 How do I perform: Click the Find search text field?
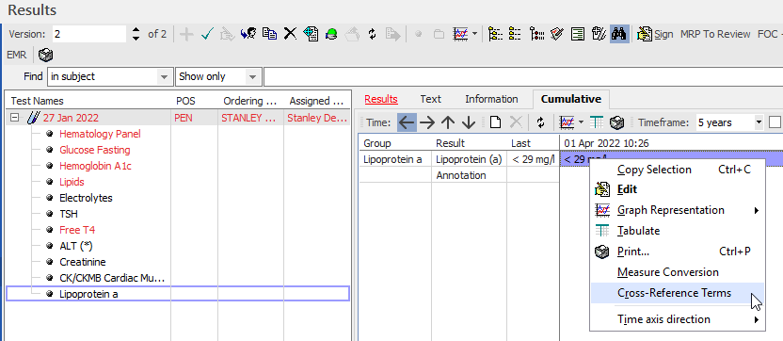pyautogui.click(x=523, y=77)
